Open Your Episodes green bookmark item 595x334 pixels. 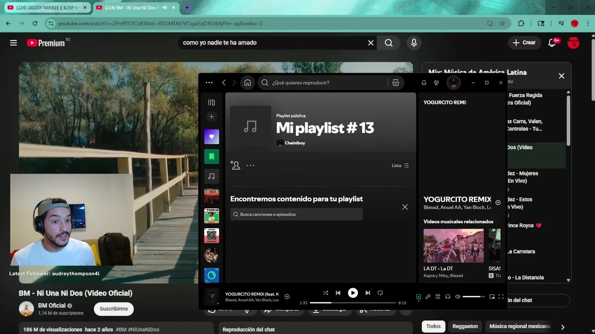coord(212,157)
